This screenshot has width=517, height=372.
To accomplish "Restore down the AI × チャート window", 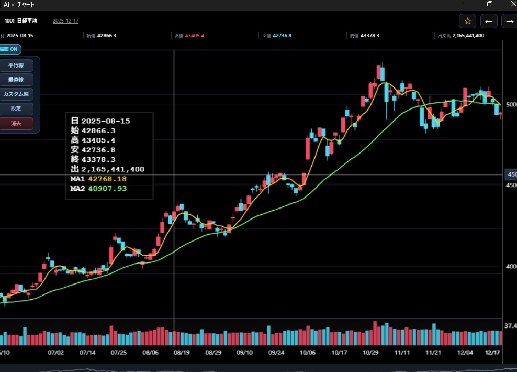I will (x=490, y=4).
